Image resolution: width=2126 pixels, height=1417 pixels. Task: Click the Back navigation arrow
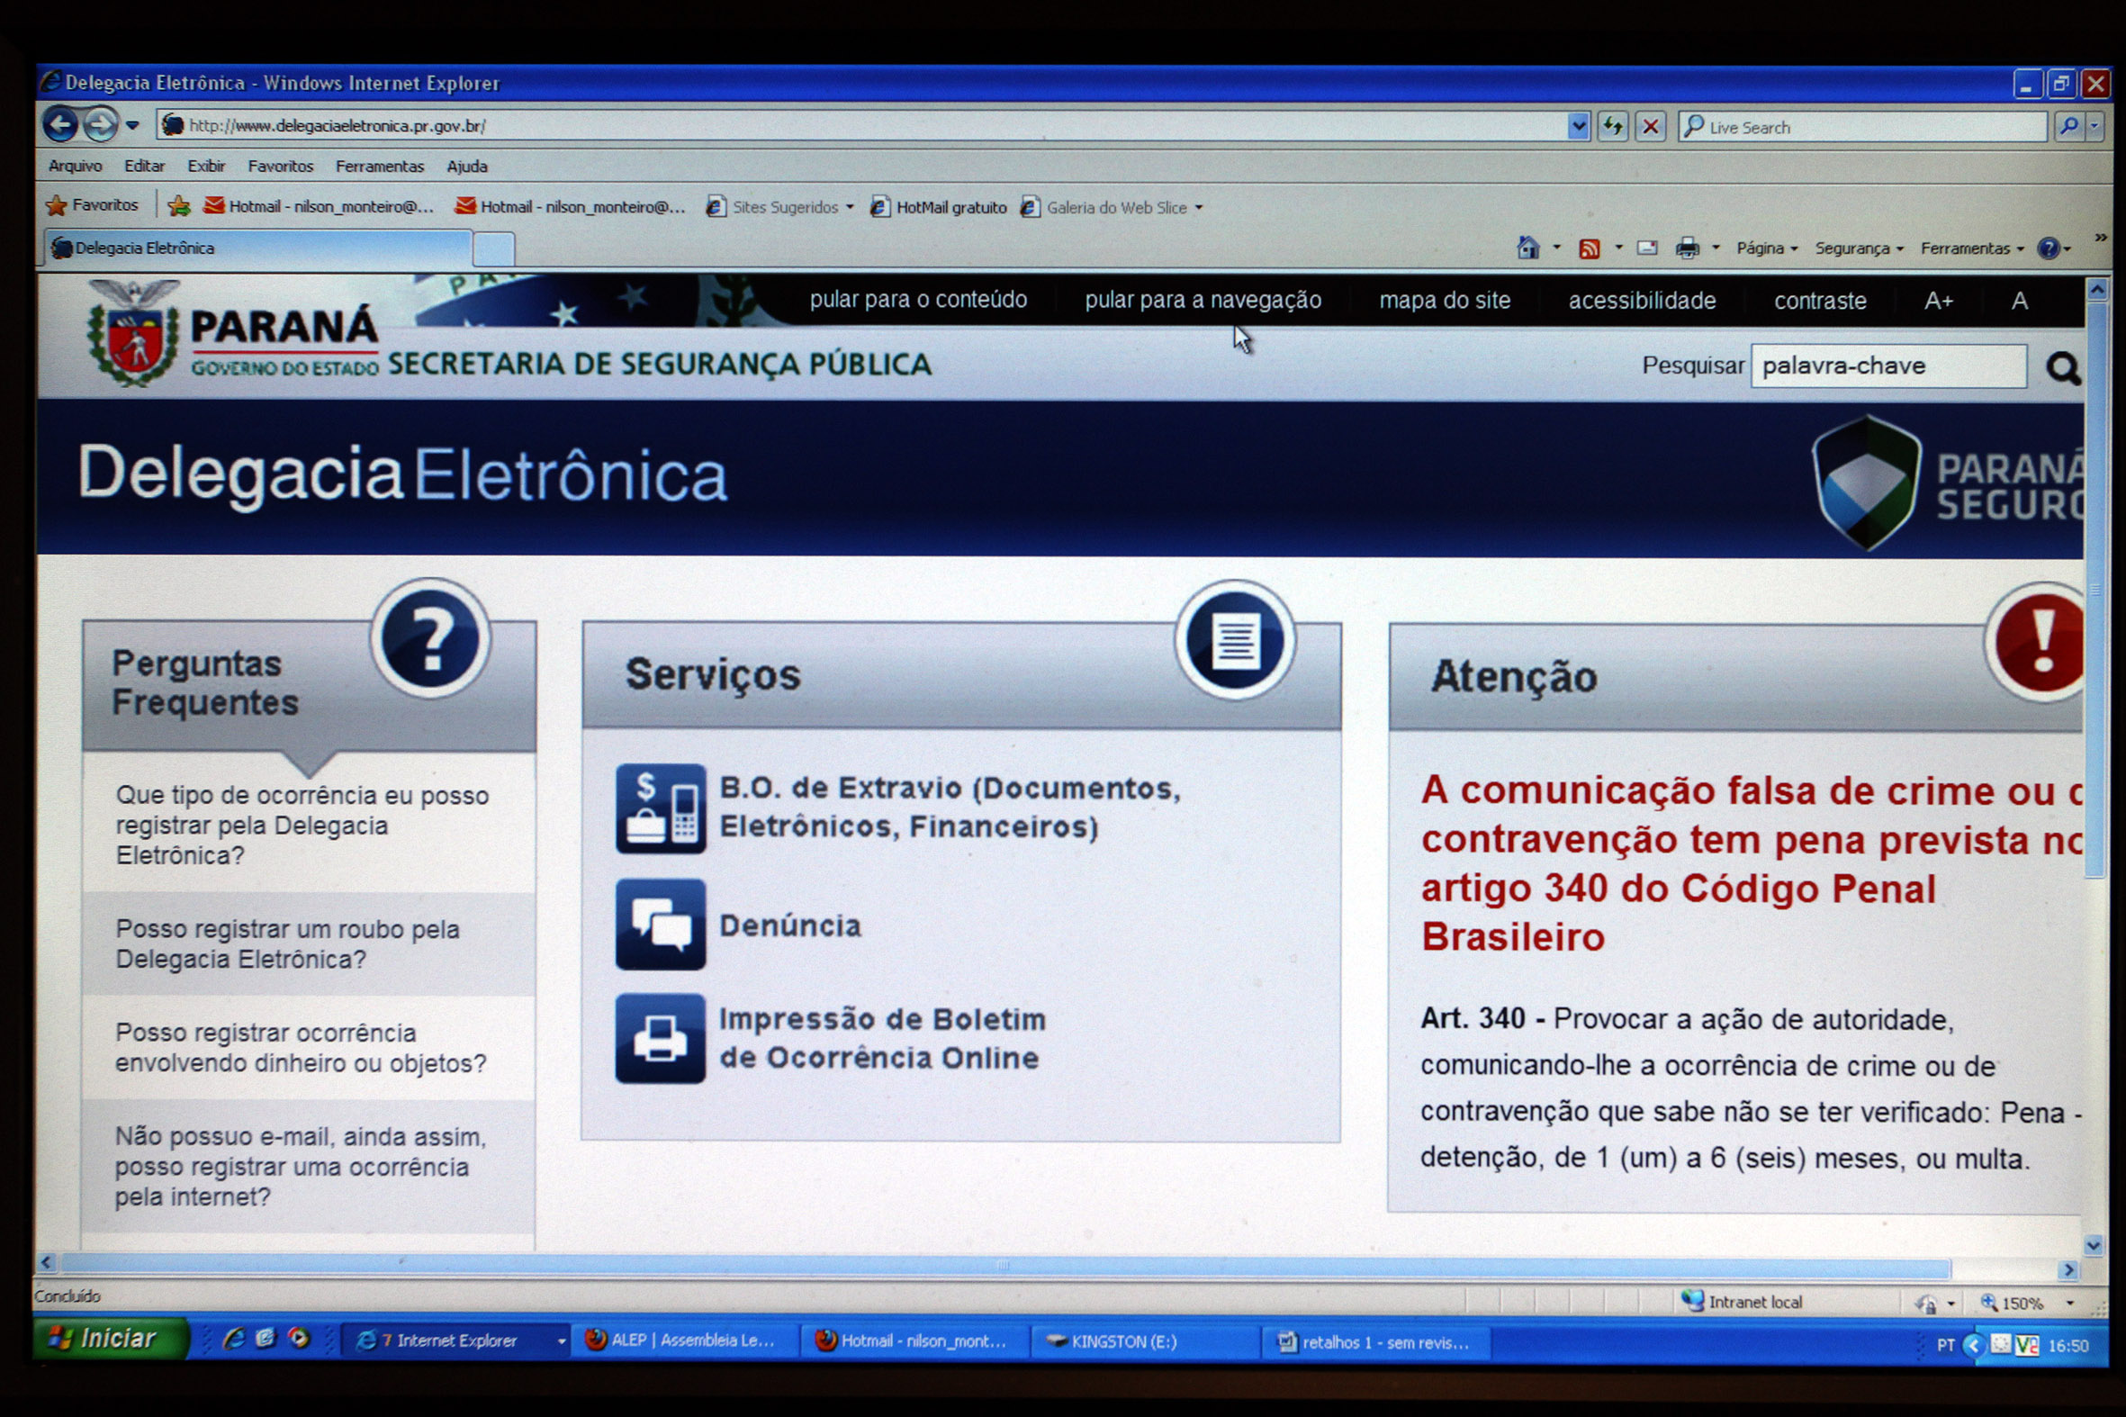point(60,124)
